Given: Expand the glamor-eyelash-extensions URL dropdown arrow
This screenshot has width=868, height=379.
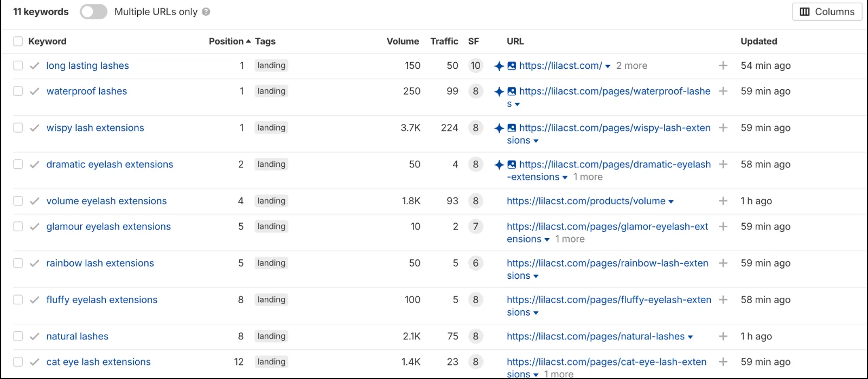Looking at the screenshot, I should click(547, 240).
